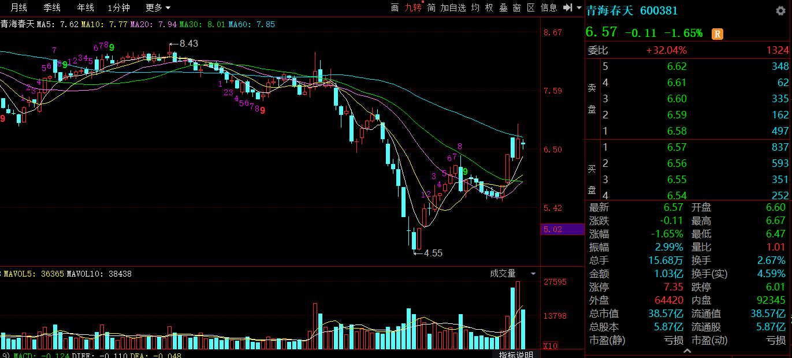Switch to 简 simplified view

(431, 8)
